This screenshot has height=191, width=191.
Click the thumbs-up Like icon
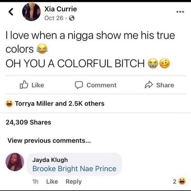pos(24,85)
